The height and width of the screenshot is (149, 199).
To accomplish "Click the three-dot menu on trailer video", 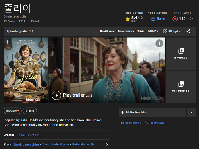I will (x=159, y=43).
